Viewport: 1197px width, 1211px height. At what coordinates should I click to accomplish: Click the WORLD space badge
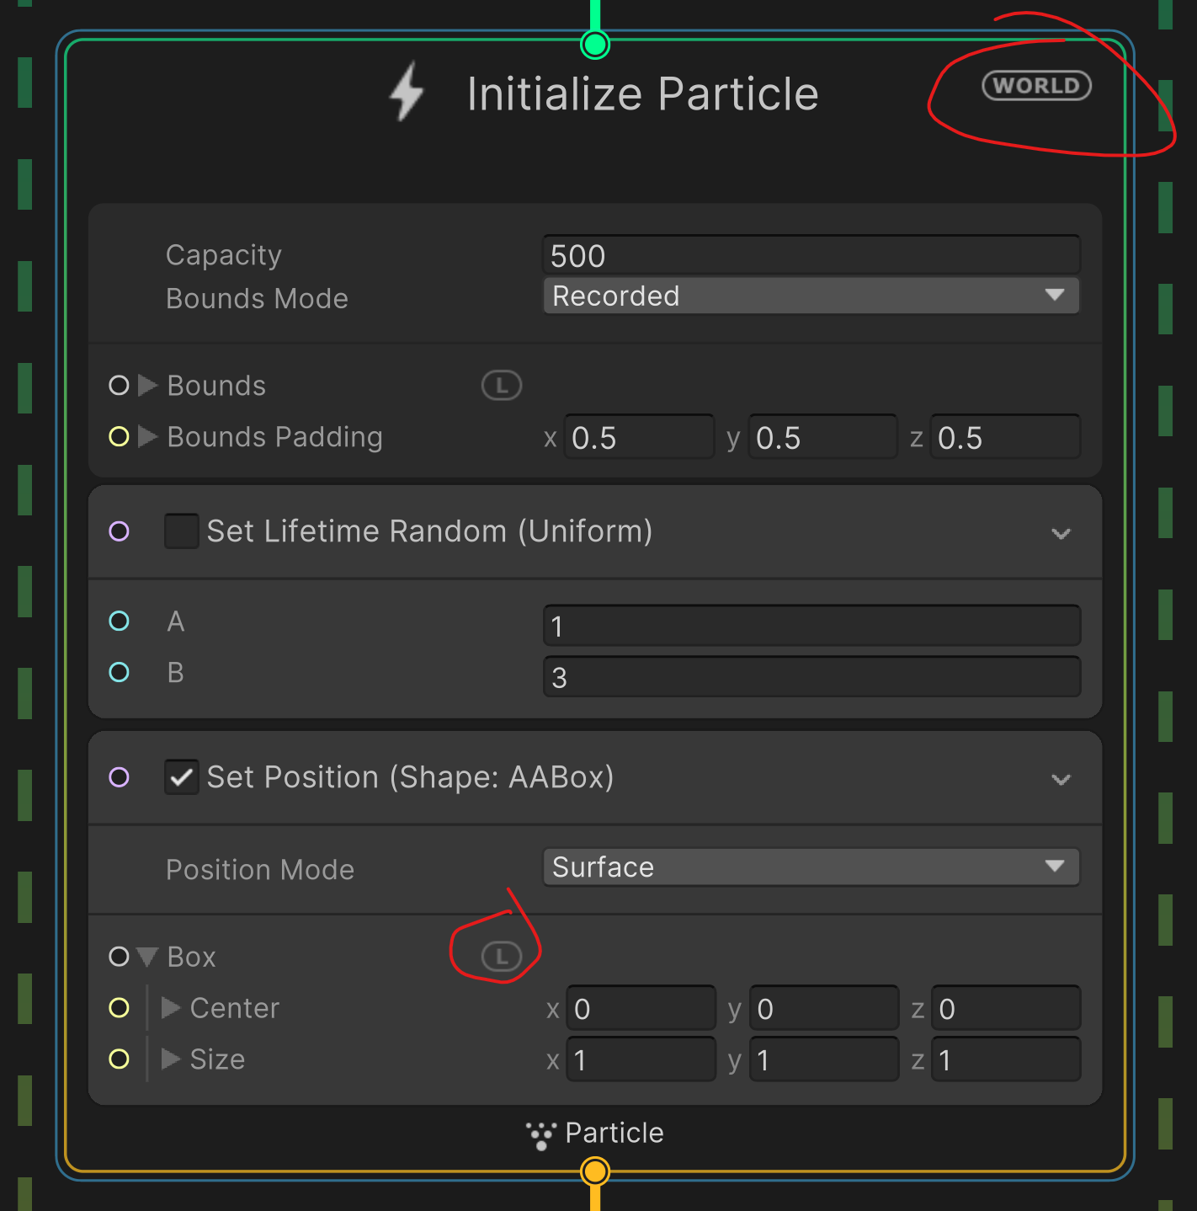click(x=1036, y=86)
